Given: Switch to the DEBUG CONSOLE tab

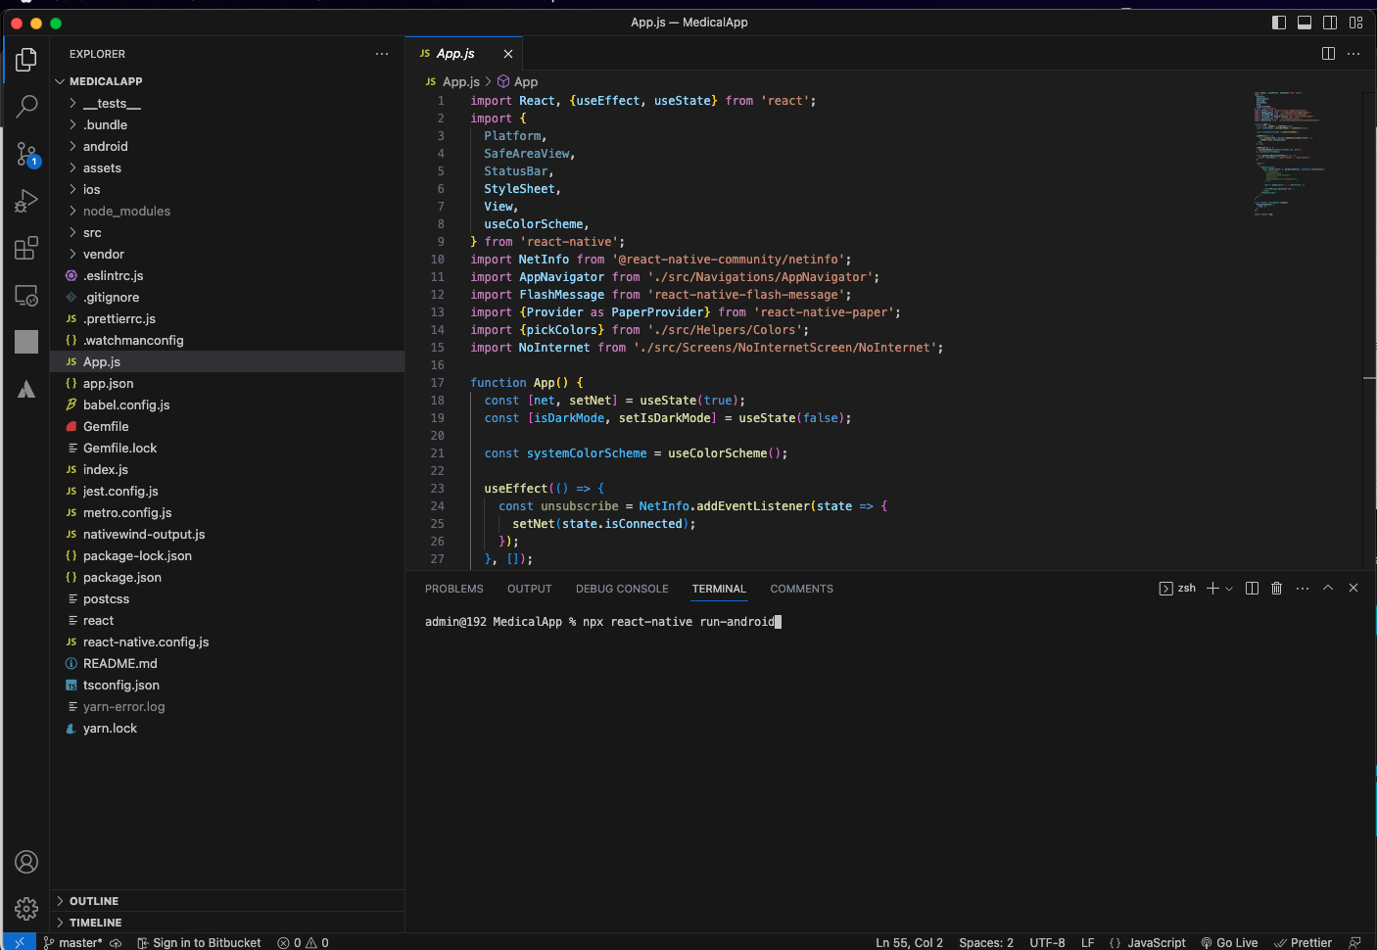Looking at the screenshot, I should coord(622,589).
